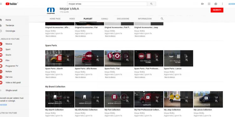Click the Musica sidebar icon
The width and height of the screenshot is (235, 117).
click(x=1, y=44)
